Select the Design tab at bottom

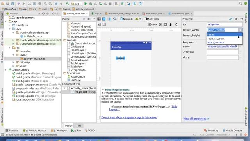69,125
